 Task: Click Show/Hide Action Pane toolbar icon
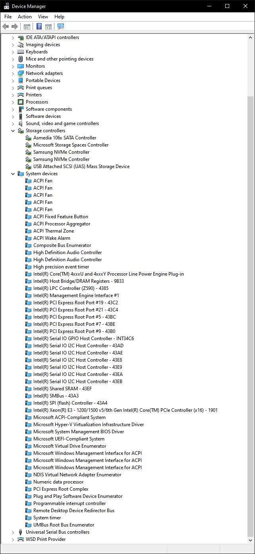pyautogui.click(x=48, y=27)
